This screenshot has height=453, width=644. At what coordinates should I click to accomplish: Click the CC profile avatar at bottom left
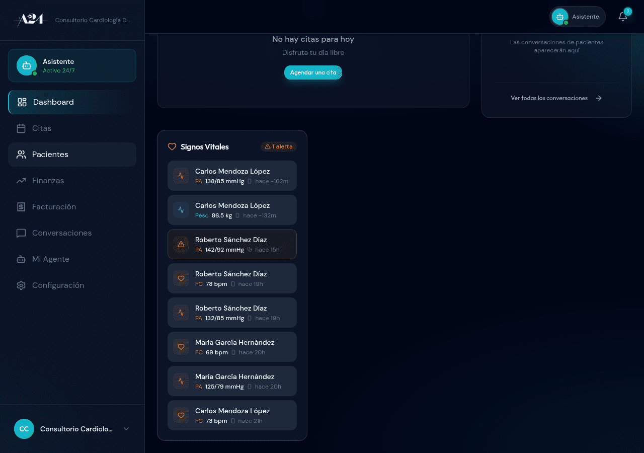click(24, 429)
